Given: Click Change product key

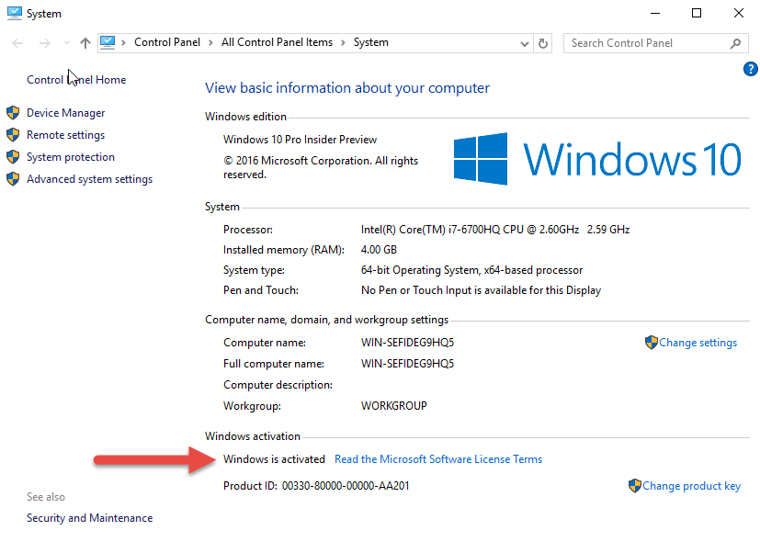Looking at the screenshot, I should point(692,486).
